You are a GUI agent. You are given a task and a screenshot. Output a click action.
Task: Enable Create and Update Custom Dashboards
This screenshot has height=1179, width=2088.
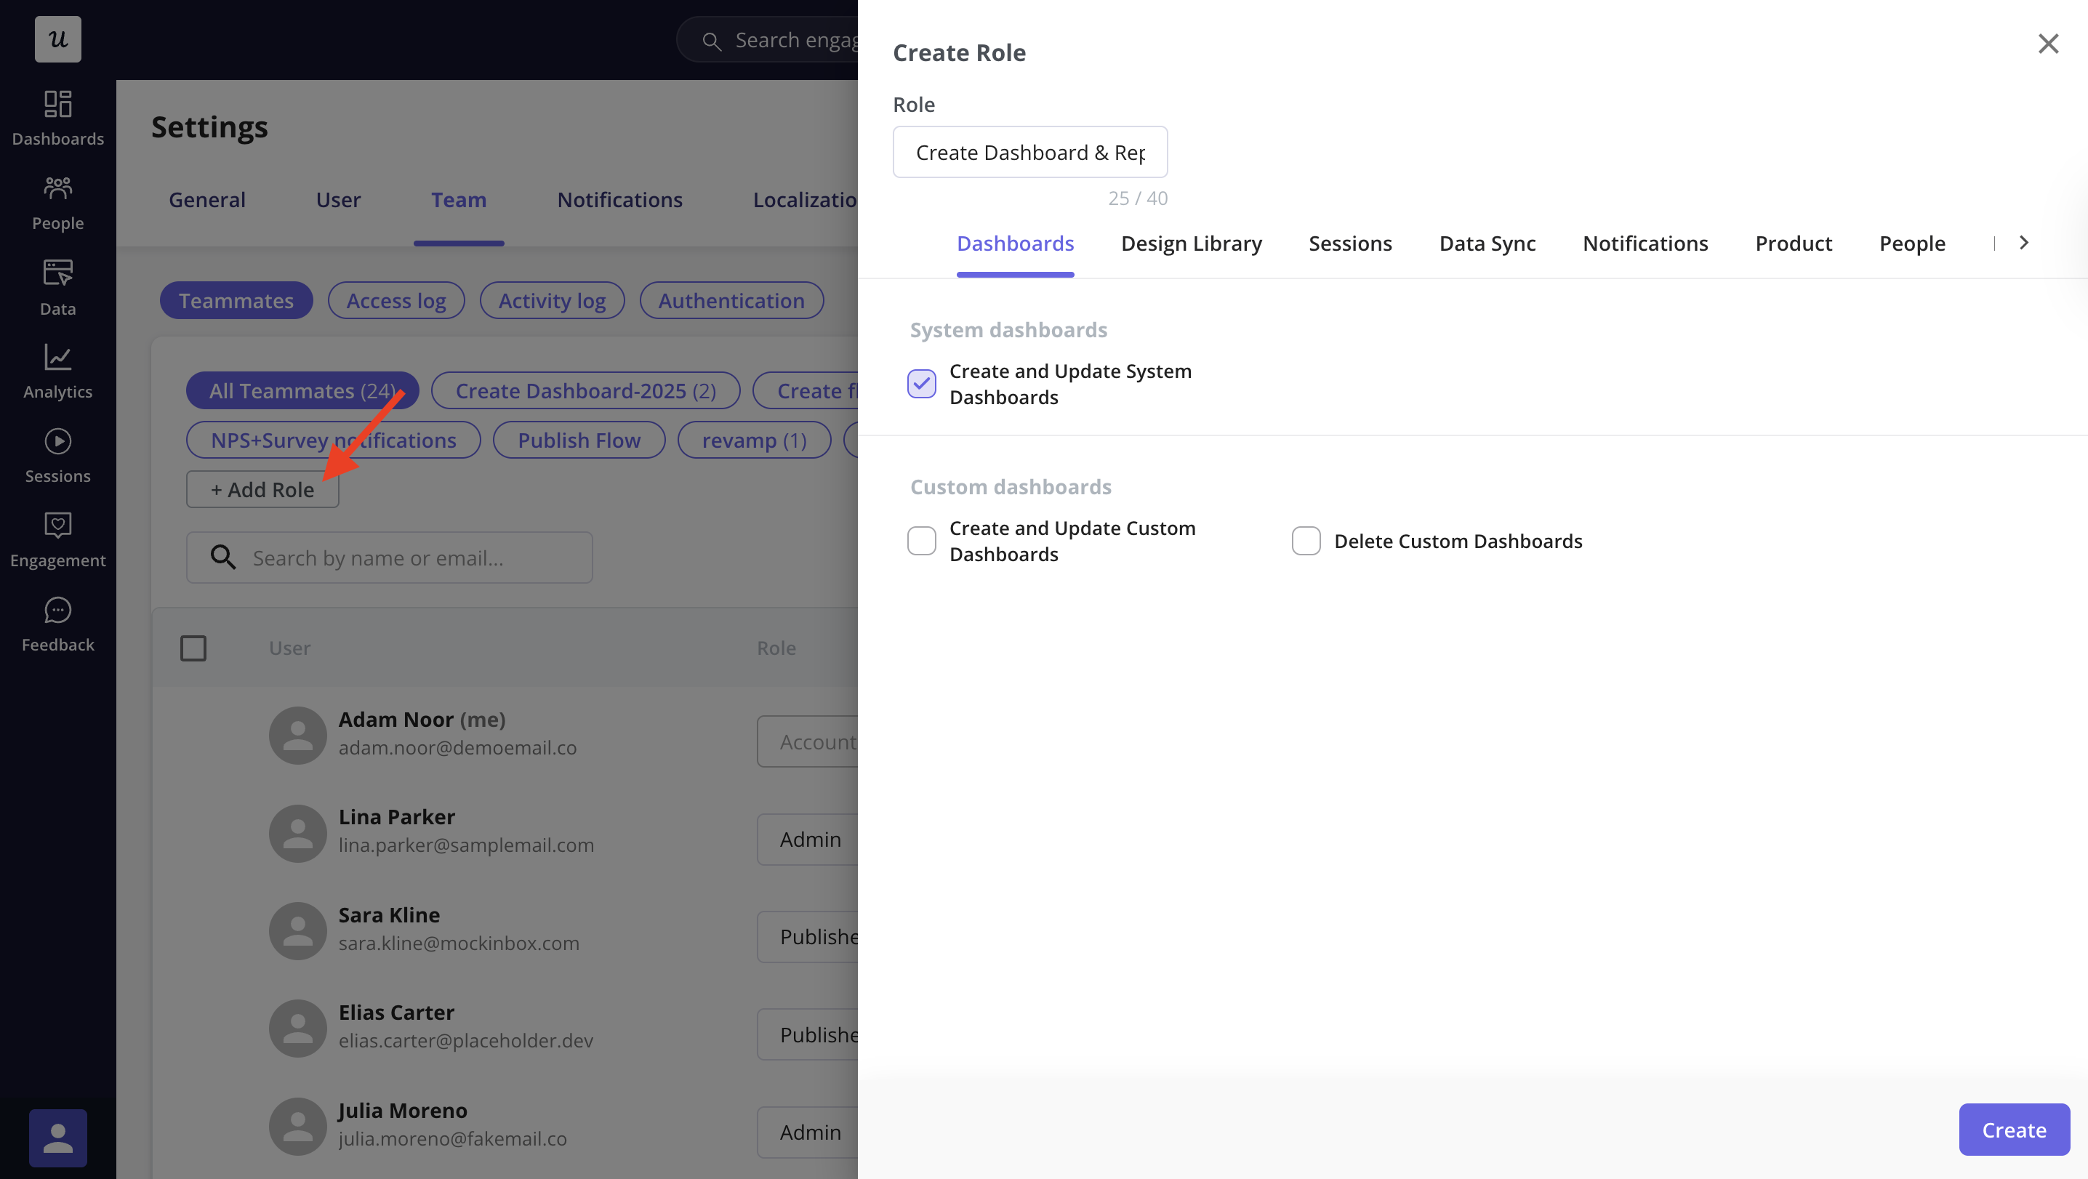click(x=922, y=541)
